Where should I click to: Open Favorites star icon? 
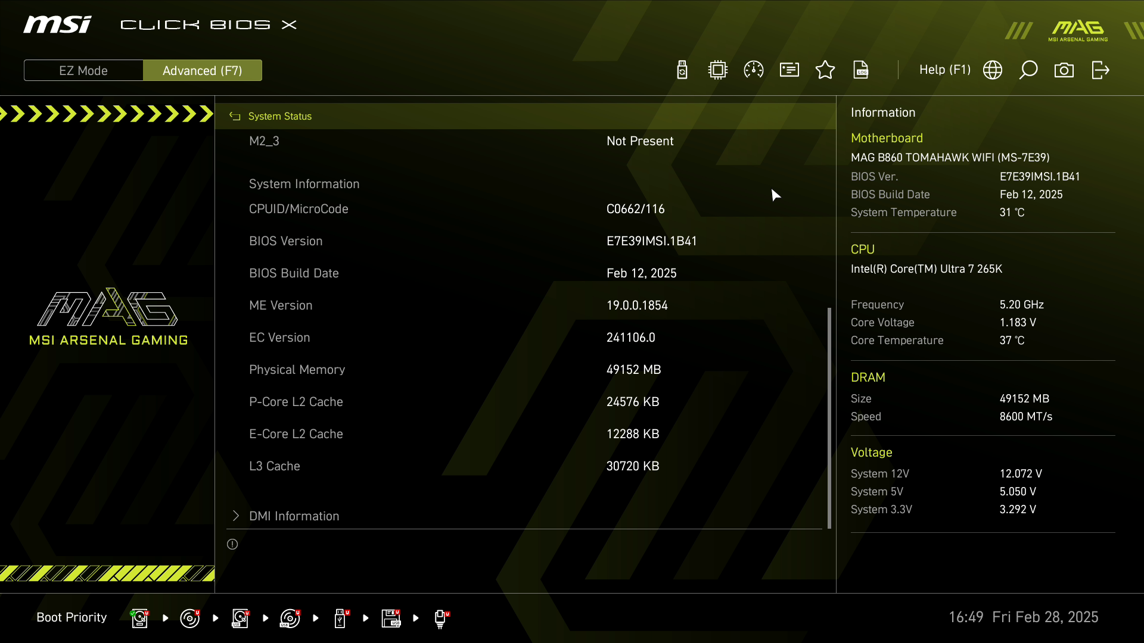coord(825,70)
